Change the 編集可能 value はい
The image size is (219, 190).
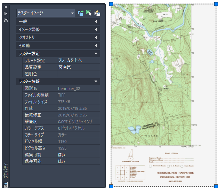click(x=79, y=155)
